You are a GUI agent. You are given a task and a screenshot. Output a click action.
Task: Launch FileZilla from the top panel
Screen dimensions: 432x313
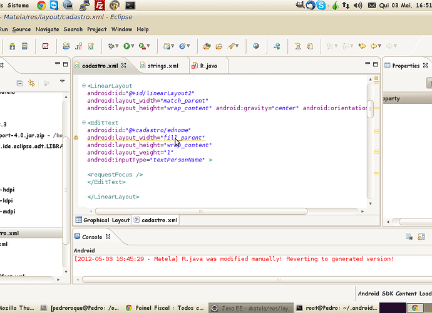click(x=100, y=5)
